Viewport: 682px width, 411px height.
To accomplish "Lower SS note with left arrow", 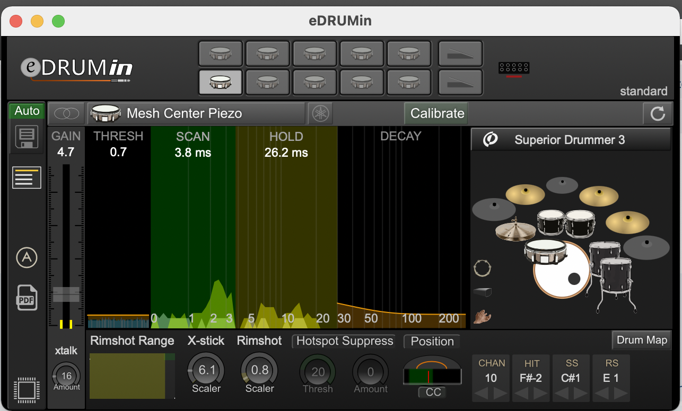I will click(x=562, y=394).
